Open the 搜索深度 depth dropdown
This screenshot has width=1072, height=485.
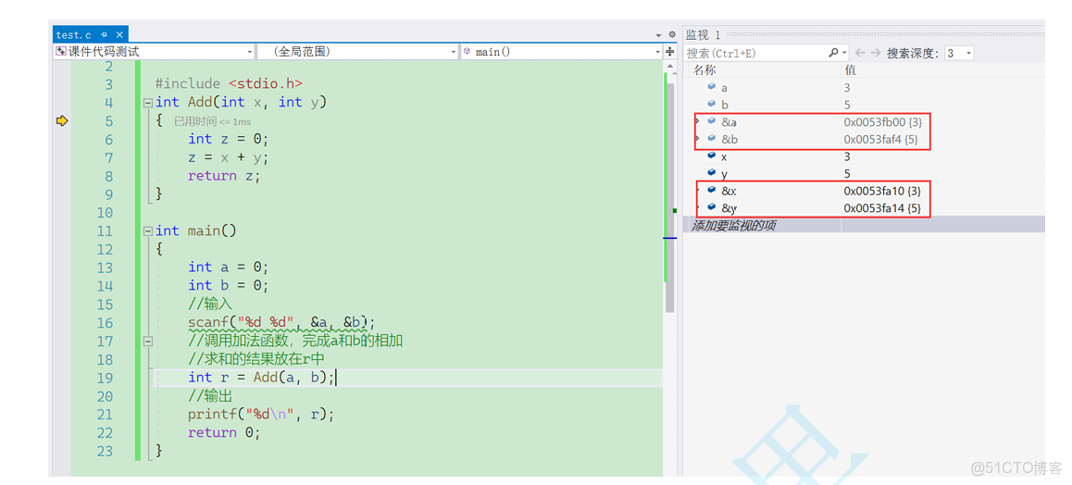tap(959, 54)
